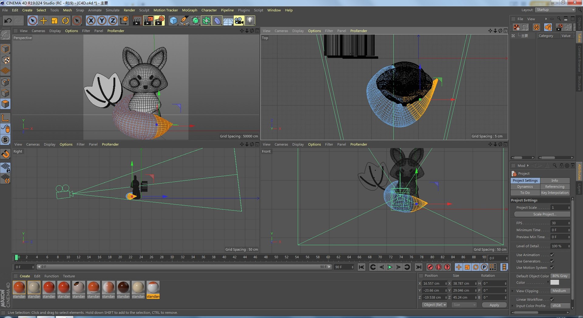Select the Rotate tool in toolbar
The width and height of the screenshot is (583, 318).
(65, 21)
